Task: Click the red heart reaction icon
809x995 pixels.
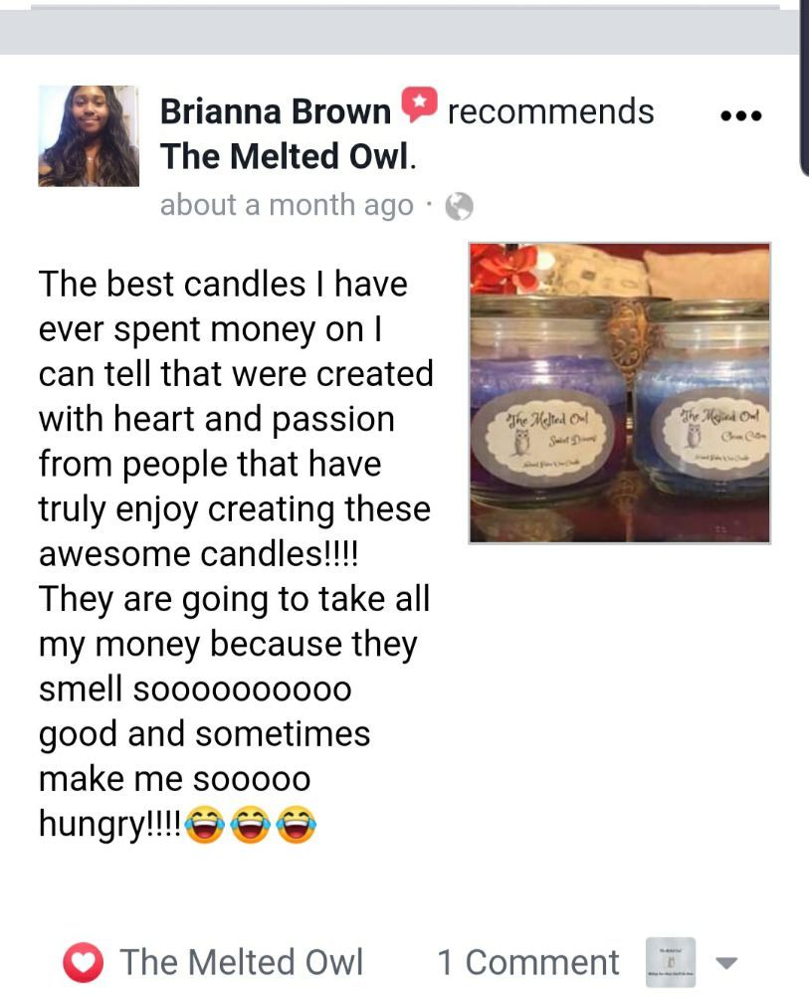Action: click(x=84, y=962)
